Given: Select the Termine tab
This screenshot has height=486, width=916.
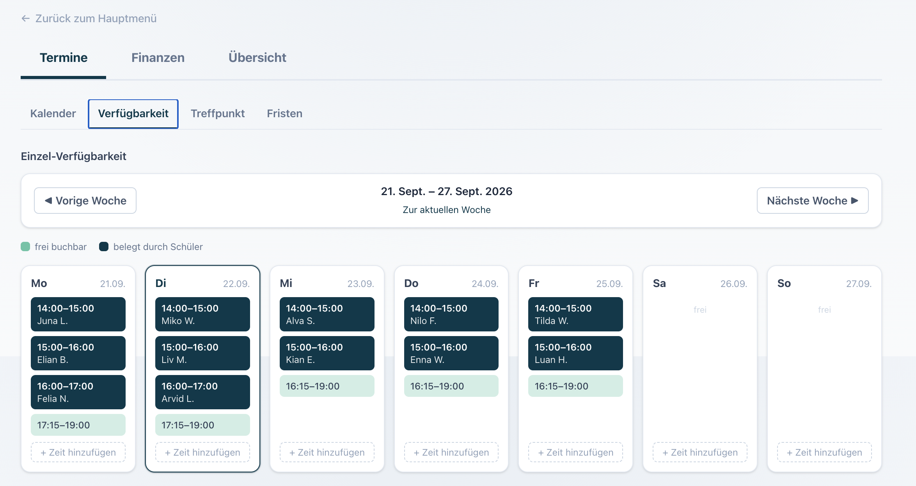Looking at the screenshot, I should coord(64,58).
